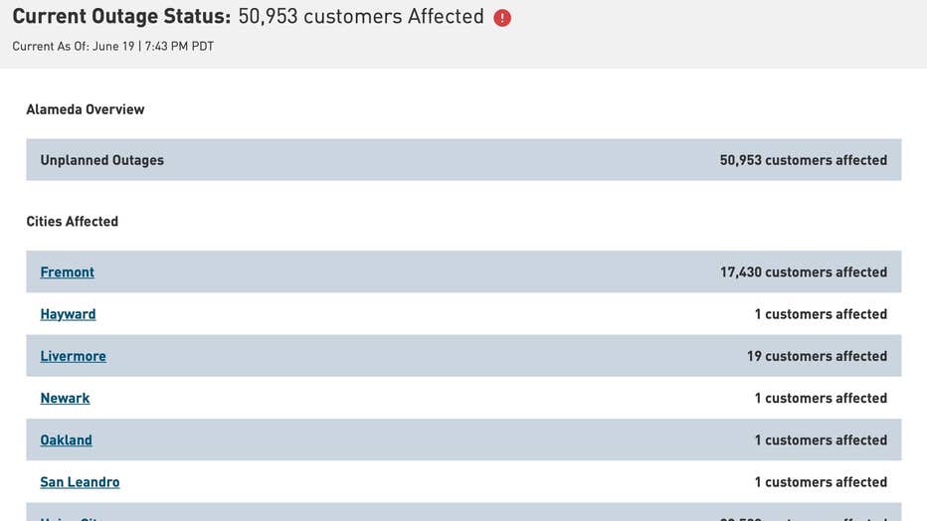
Task: Click Newark's 1 customers affected text
Action: coord(821,398)
